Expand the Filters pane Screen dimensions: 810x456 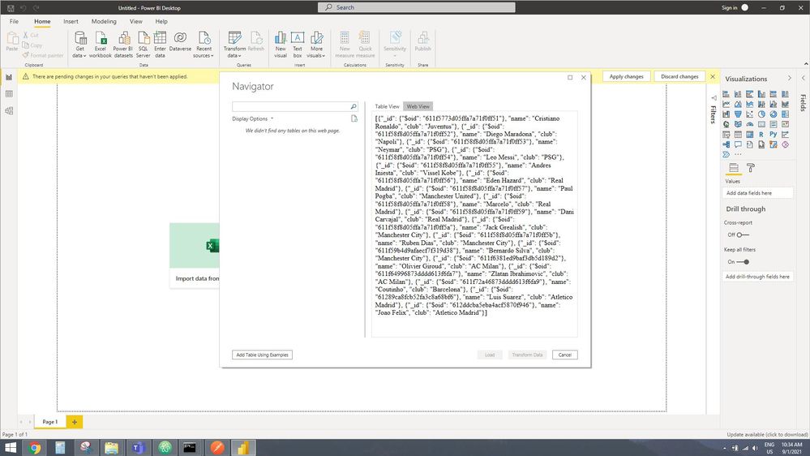point(714,97)
